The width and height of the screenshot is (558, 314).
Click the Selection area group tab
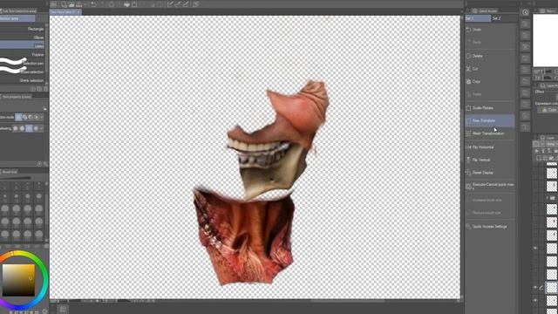click(x=17, y=18)
